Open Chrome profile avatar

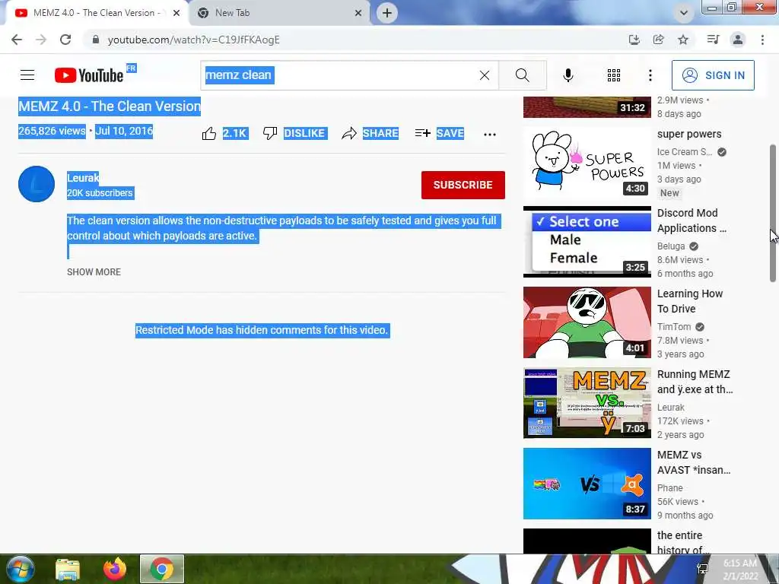(x=738, y=40)
